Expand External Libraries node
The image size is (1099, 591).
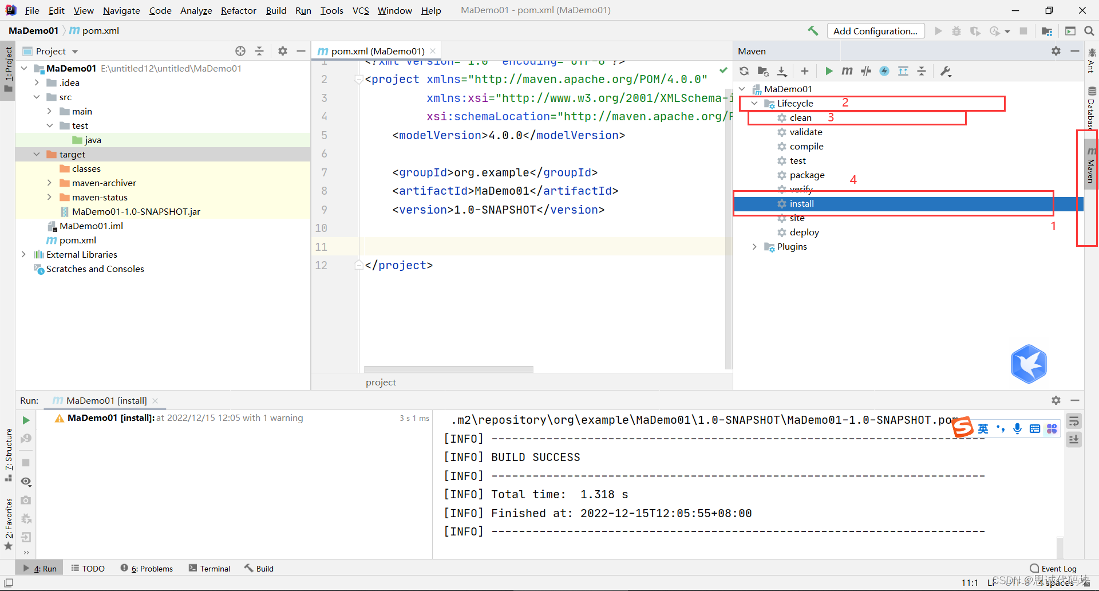[24, 254]
